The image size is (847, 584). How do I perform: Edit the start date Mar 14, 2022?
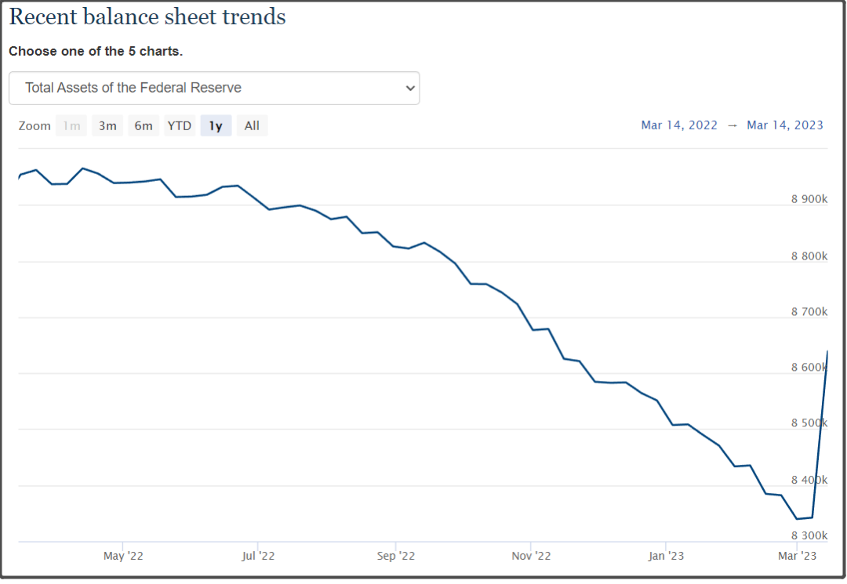point(679,125)
